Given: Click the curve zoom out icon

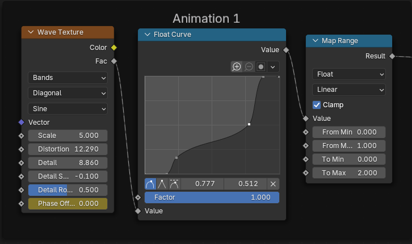Looking at the screenshot, I should [x=249, y=66].
